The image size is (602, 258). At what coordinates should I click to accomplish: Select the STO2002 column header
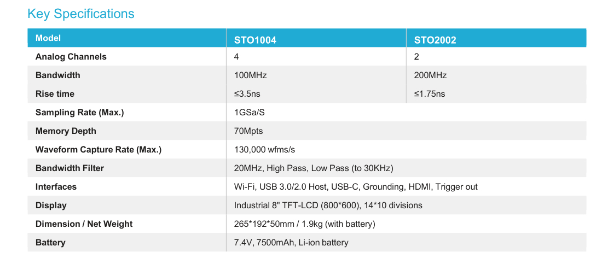pos(435,40)
